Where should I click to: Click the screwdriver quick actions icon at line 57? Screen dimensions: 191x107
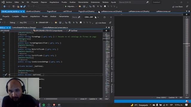pyautogui.click(x=6, y=75)
